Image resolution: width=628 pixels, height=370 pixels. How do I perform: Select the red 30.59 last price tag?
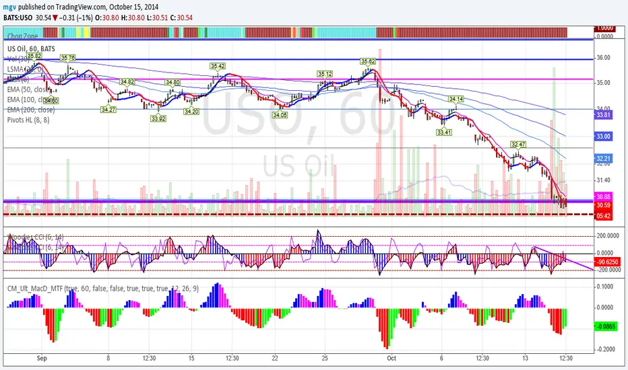coord(603,205)
